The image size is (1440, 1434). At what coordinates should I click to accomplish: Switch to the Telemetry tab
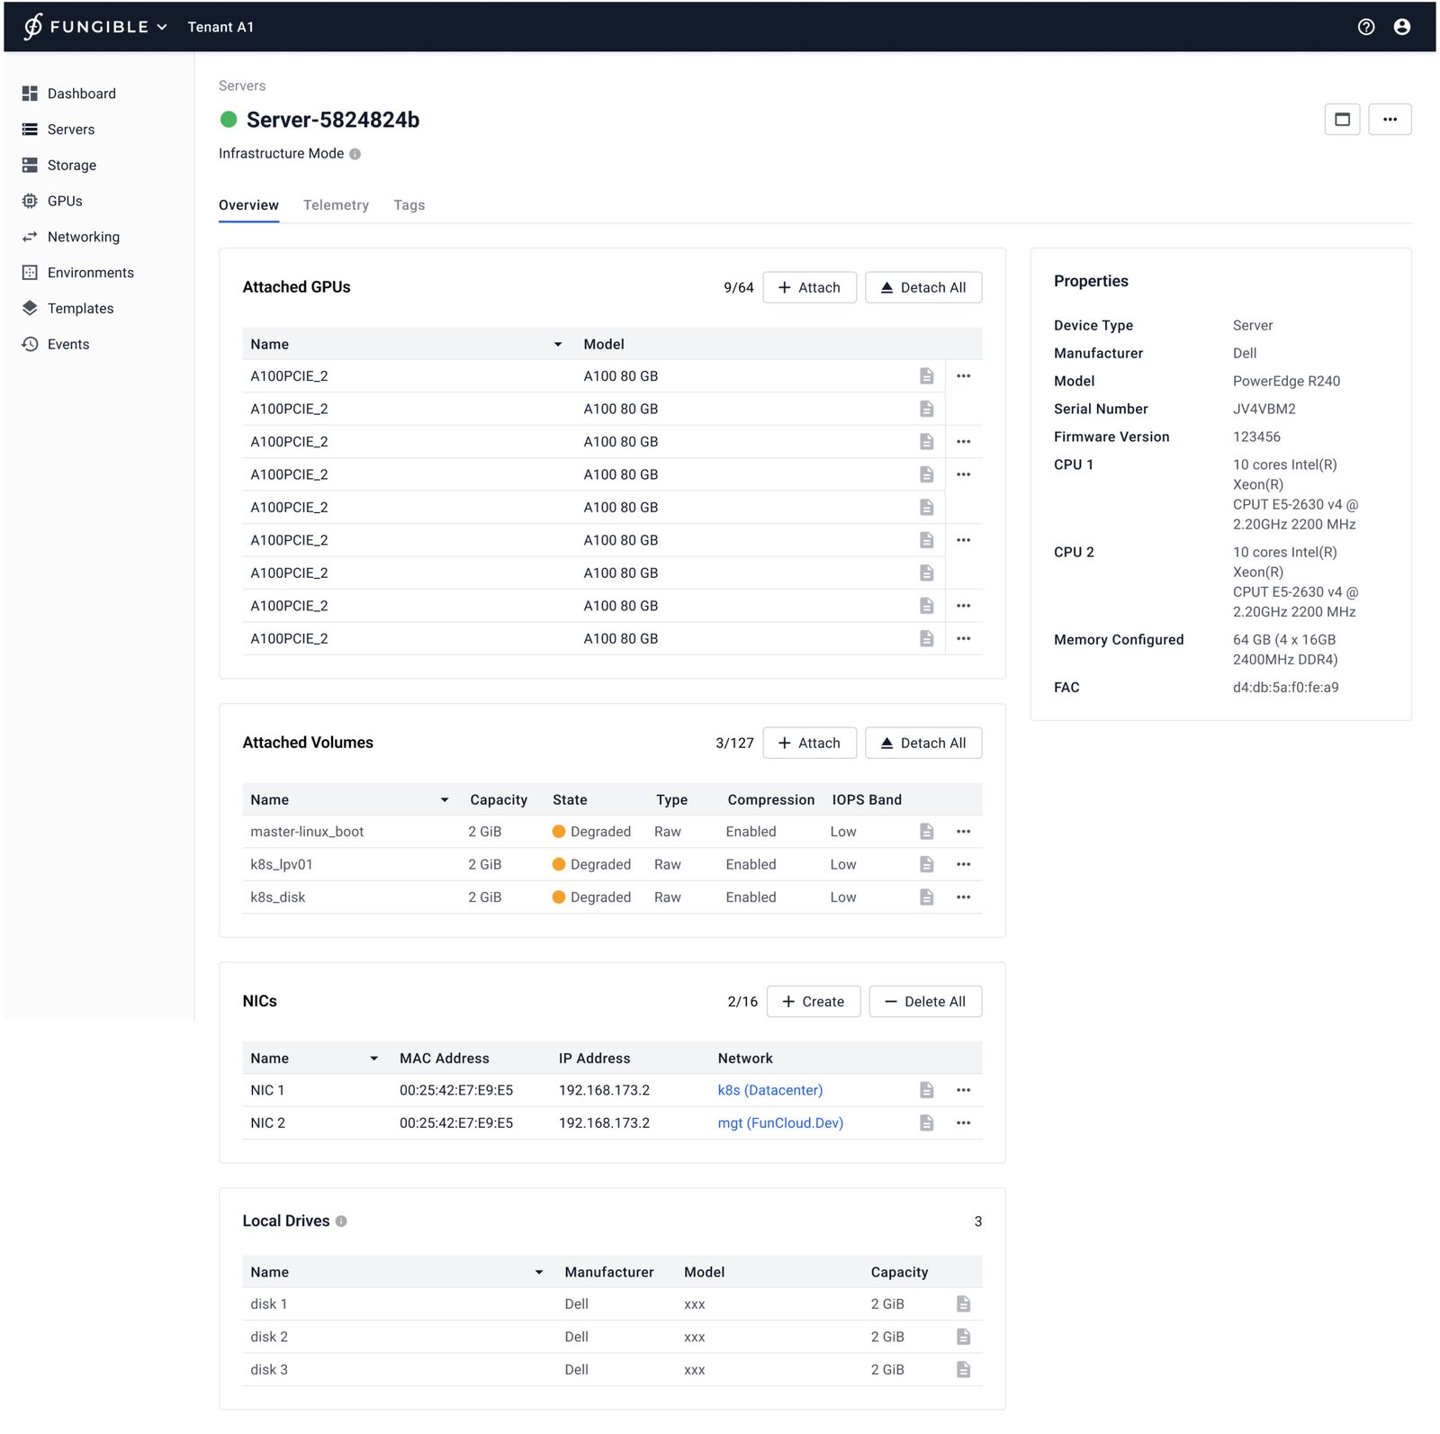tap(336, 205)
